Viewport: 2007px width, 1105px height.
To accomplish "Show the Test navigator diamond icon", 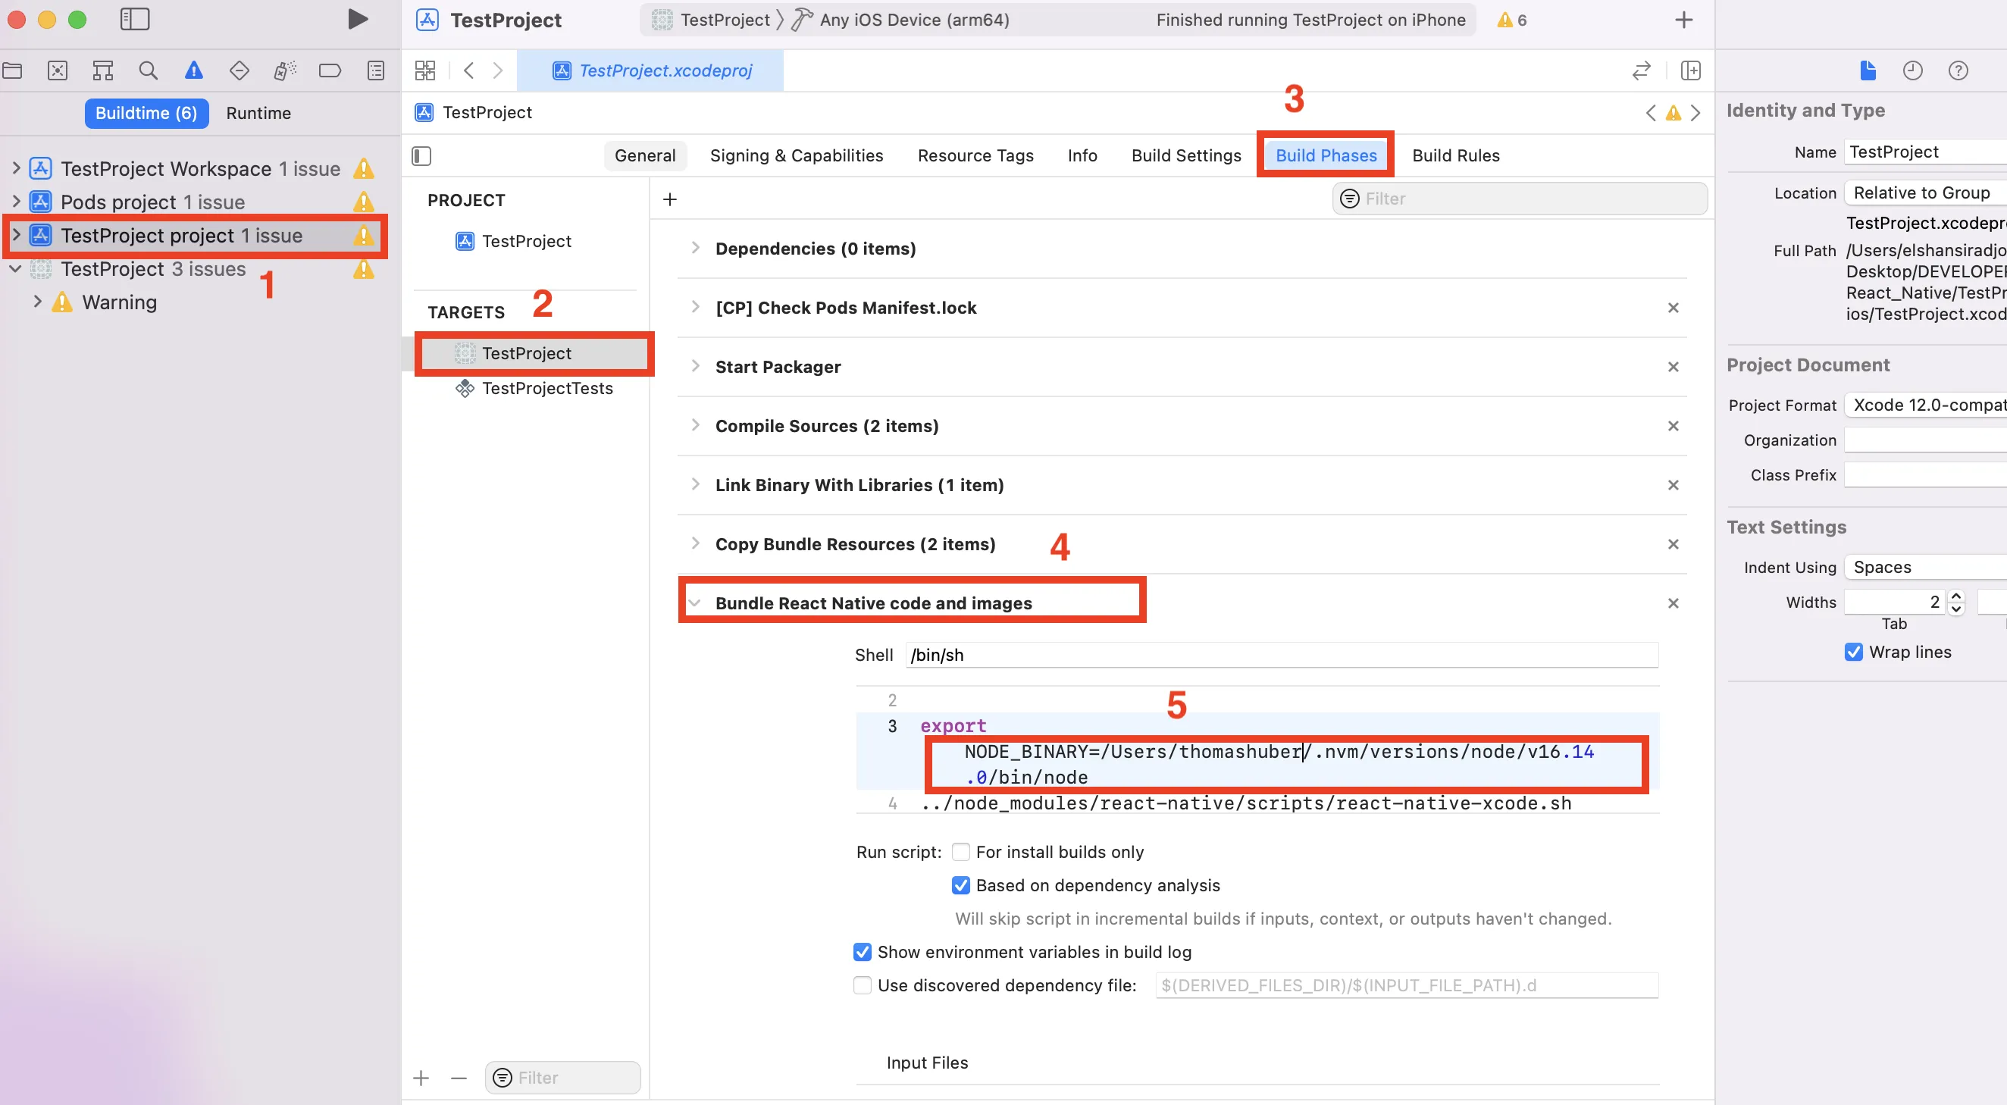I will (240, 71).
